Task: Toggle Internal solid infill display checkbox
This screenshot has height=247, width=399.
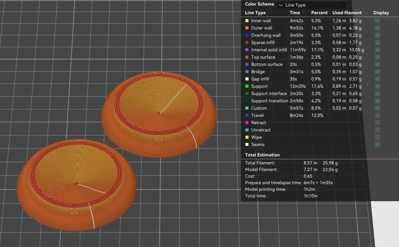Action: (378, 50)
